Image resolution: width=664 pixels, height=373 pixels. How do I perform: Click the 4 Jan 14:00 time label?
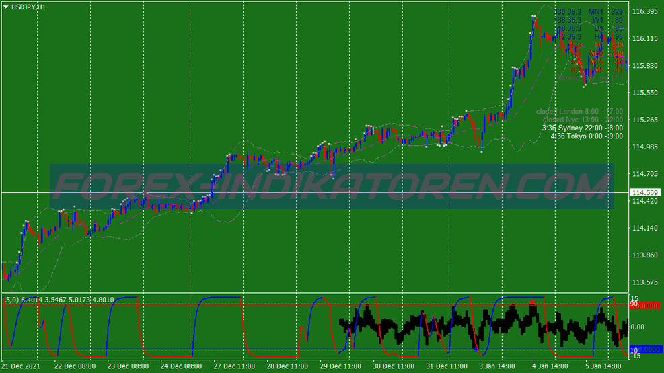[x=550, y=366]
